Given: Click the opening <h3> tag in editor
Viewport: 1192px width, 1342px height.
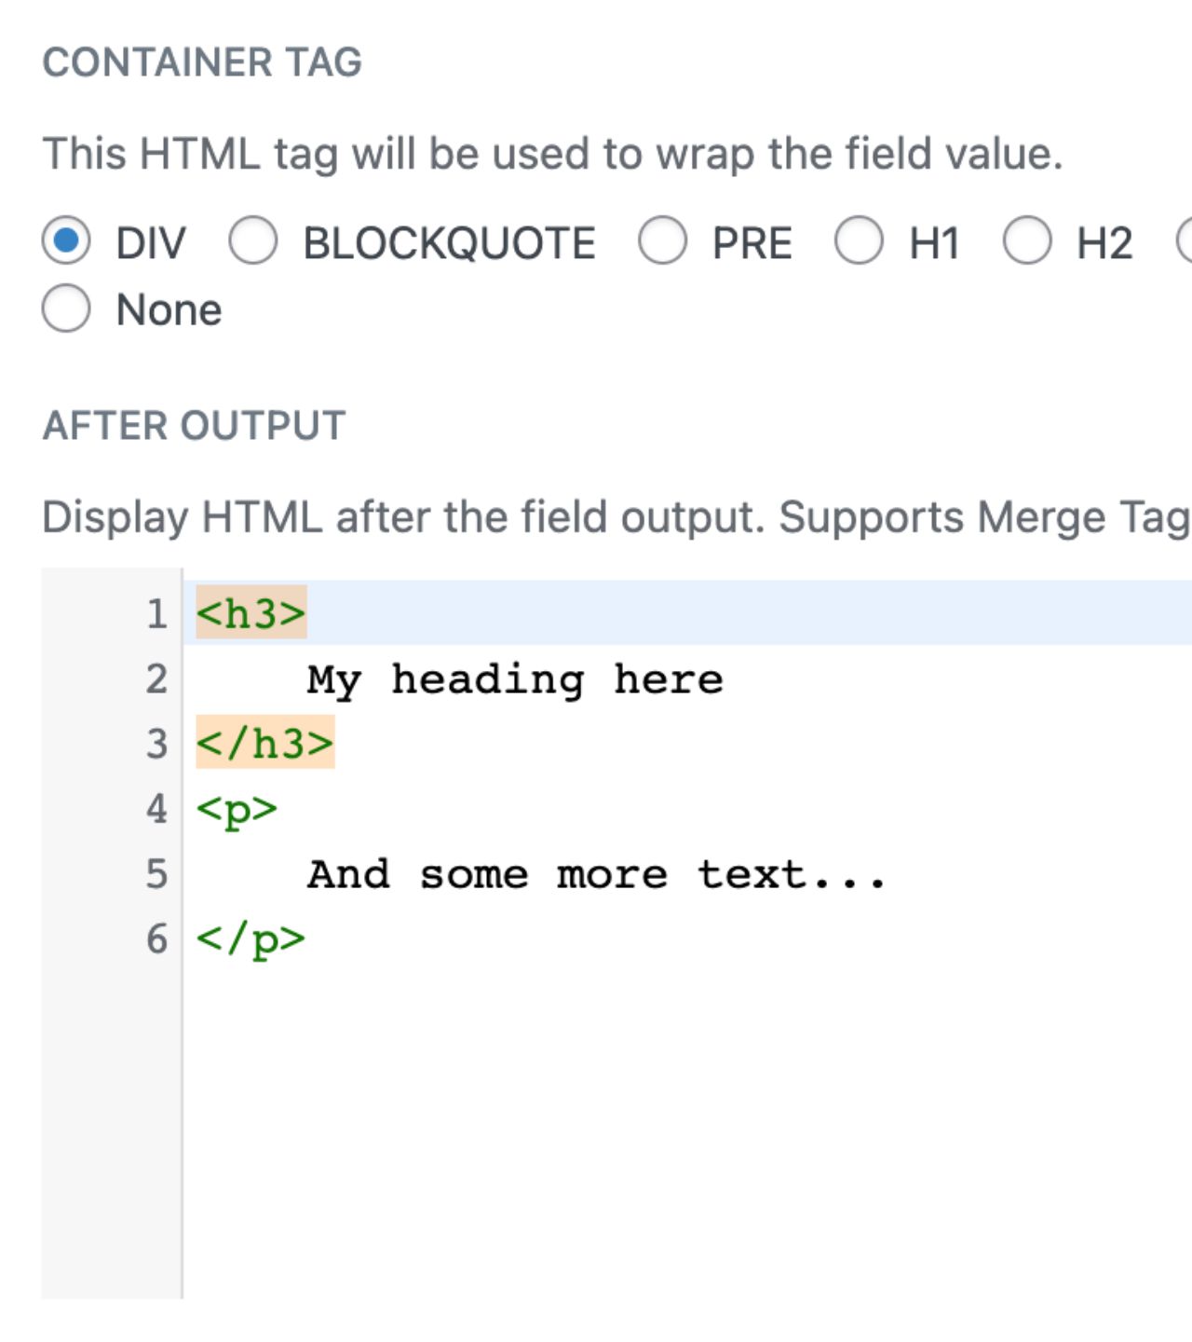Looking at the screenshot, I should [x=251, y=614].
